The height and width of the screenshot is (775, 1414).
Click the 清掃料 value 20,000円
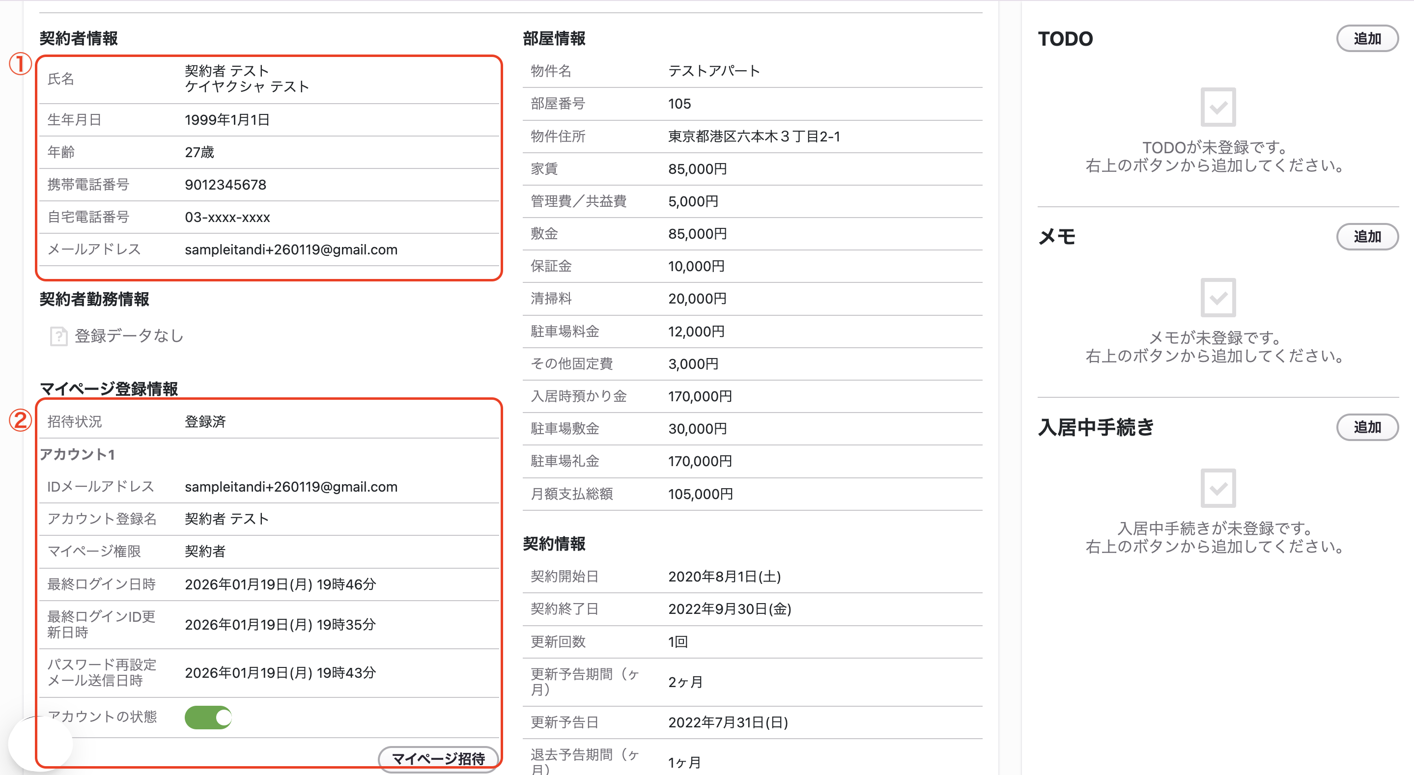[x=698, y=299]
